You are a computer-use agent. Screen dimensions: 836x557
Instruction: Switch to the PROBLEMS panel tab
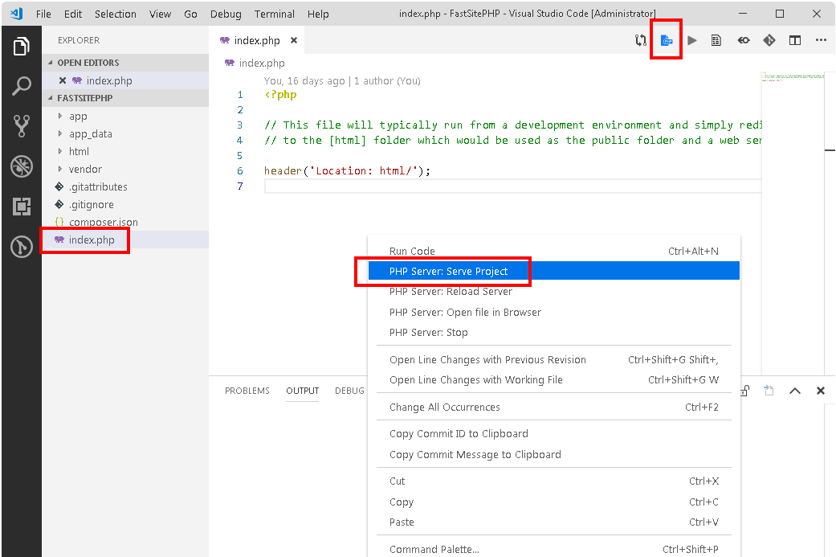click(247, 391)
